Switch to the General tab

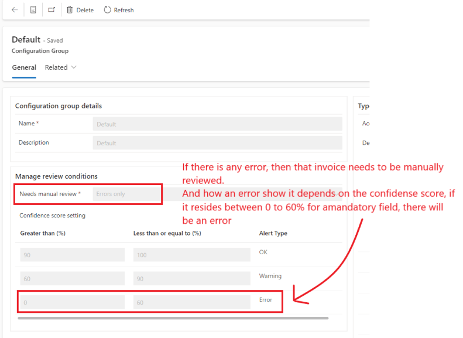[x=24, y=67]
